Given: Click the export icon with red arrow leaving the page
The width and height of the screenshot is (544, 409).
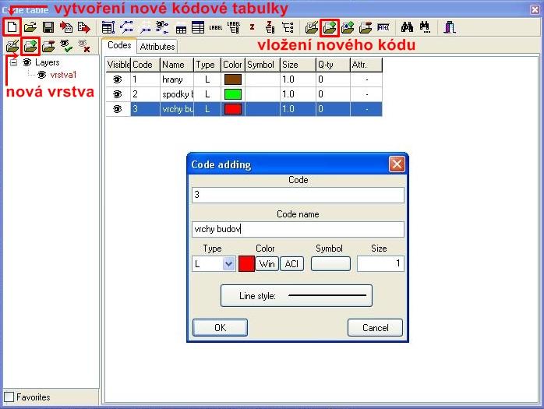Looking at the screenshot, I should pyautogui.click(x=84, y=27).
